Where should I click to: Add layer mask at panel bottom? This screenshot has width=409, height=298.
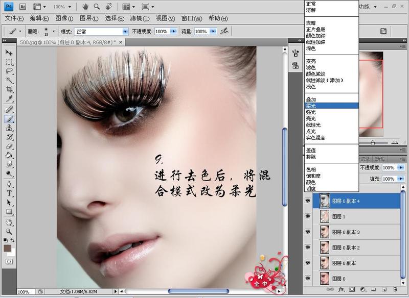352,289
